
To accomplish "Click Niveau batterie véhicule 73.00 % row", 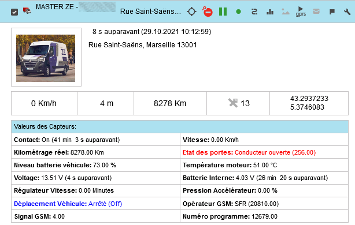I will 95,165.
